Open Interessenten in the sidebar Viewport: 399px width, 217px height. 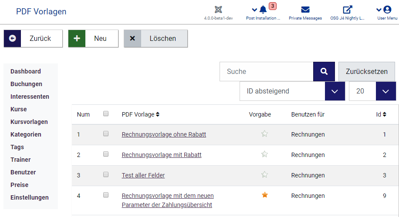click(x=30, y=97)
